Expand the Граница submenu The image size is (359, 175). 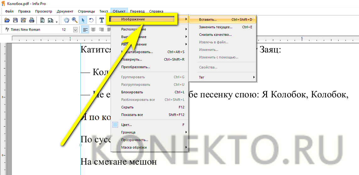[150, 132]
